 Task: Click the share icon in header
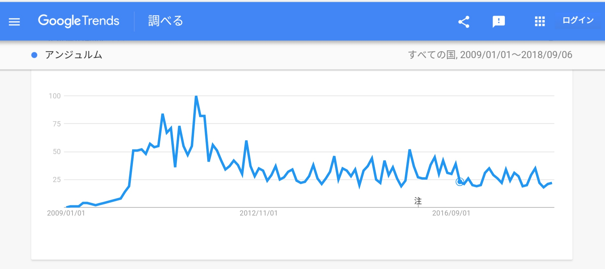(x=464, y=22)
